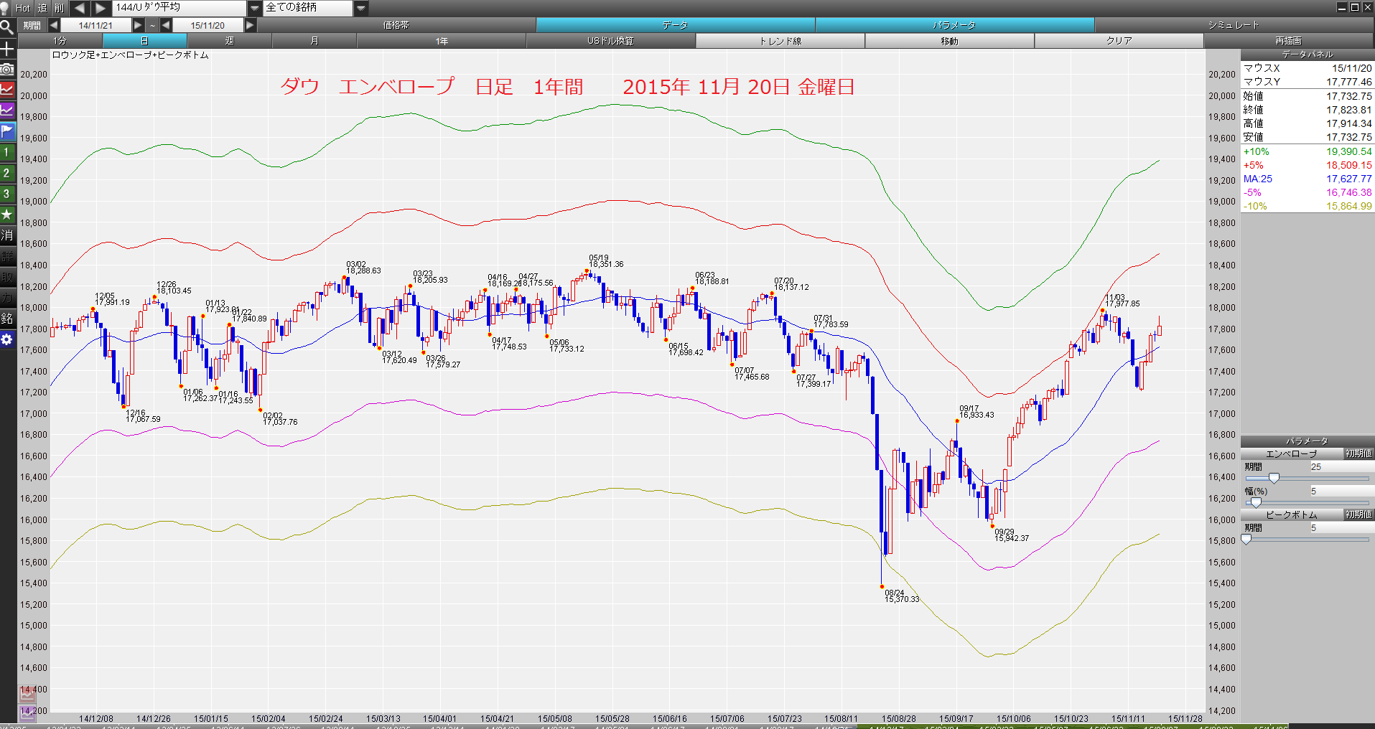The height and width of the screenshot is (729, 1375).
Task: Click the エンベロープ section header
Action: click(1292, 453)
